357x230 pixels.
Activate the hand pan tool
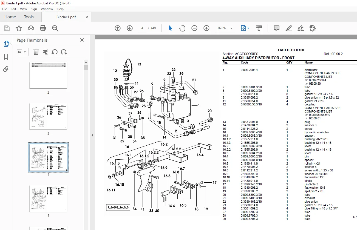click(x=182, y=28)
